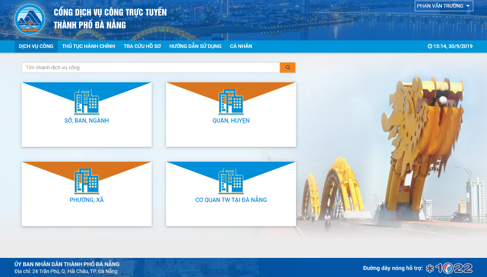
Task: Open the DỊCH VỤ CÔNG tab
Action: click(x=36, y=46)
